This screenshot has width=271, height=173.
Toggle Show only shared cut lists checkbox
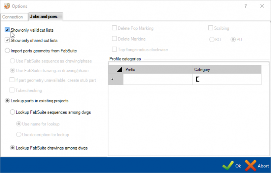coord(7,40)
